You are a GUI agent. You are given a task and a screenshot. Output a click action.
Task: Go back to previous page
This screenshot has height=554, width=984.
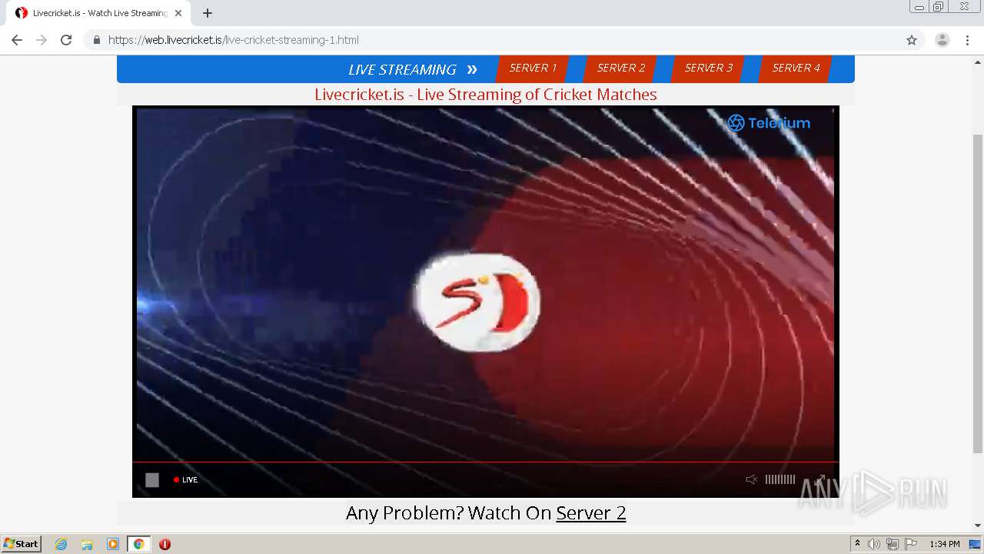click(x=17, y=40)
